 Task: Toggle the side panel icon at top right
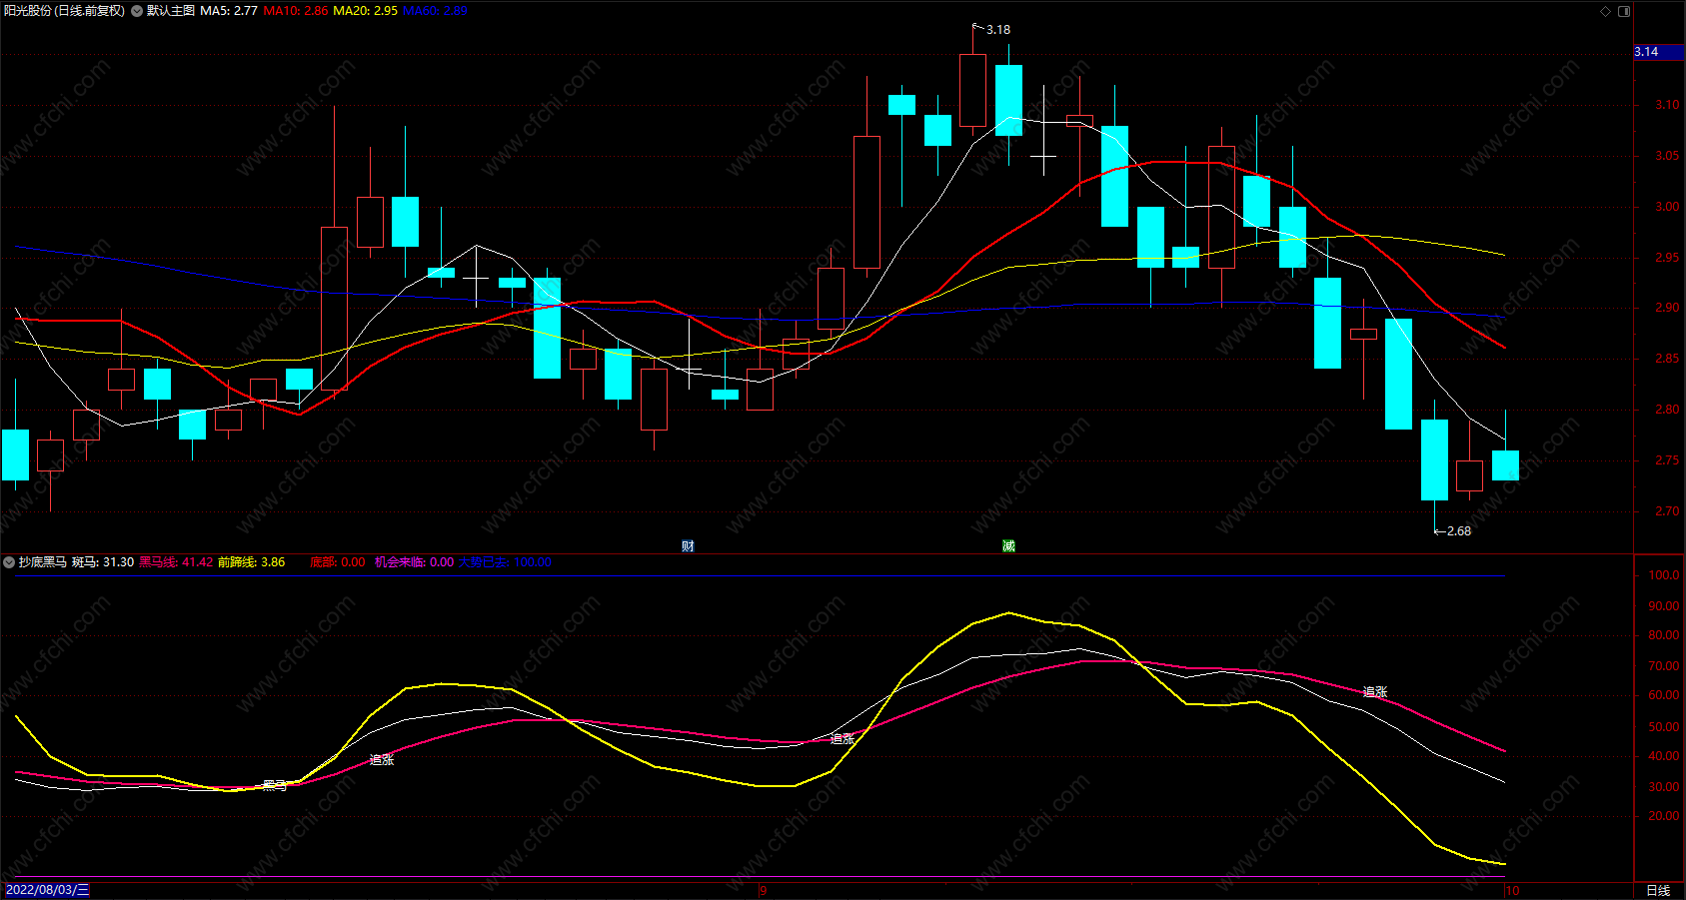click(1624, 11)
